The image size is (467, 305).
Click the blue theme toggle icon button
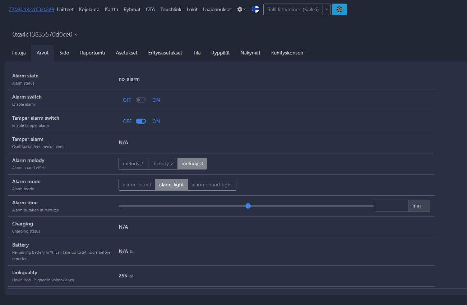339,9
